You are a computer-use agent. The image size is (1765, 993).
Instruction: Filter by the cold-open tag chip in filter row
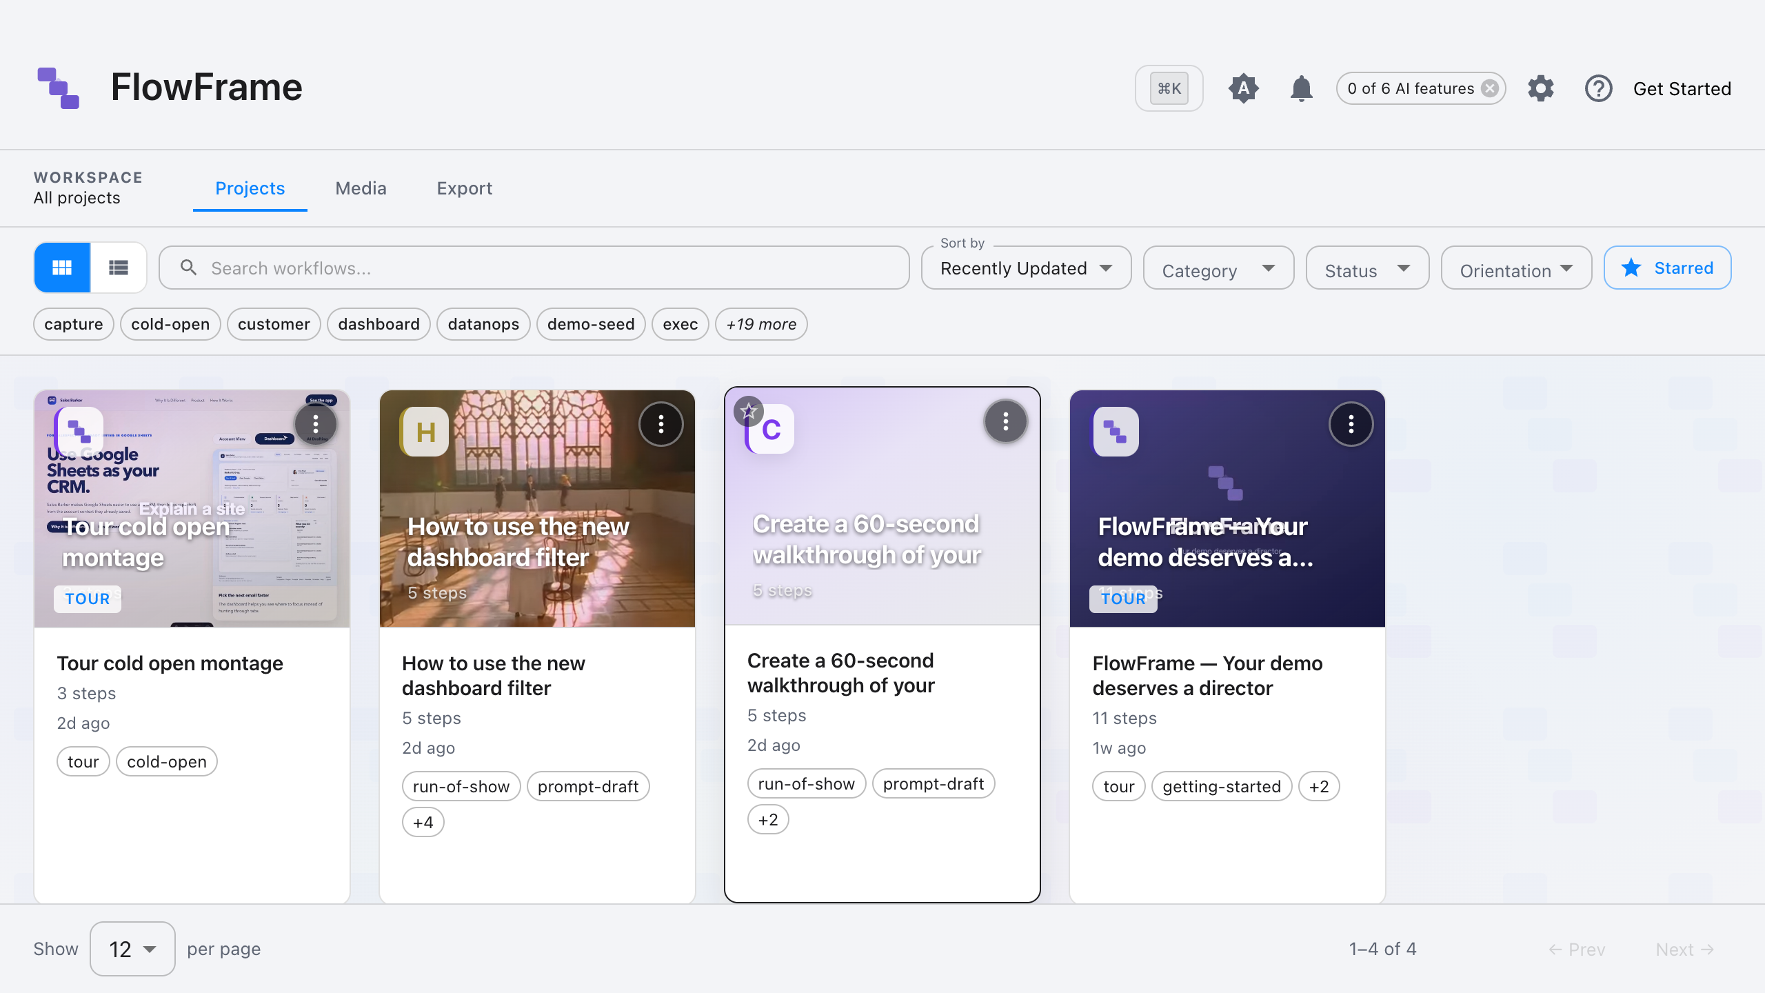pyautogui.click(x=170, y=324)
